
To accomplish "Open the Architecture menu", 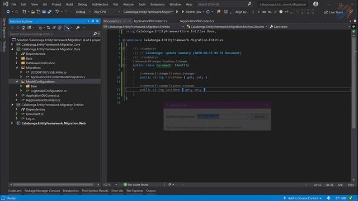I will tap(100, 4).
